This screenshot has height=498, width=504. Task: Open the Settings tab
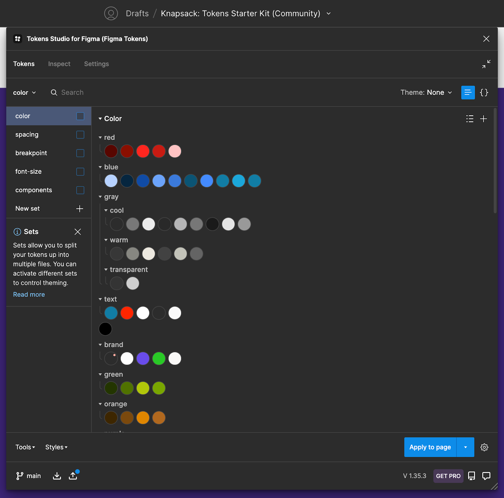tap(96, 64)
